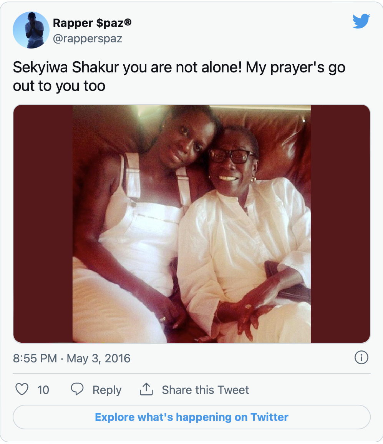
Task: Open the Rapper $paz display name
Action: pyautogui.click(x=92, y=23)
